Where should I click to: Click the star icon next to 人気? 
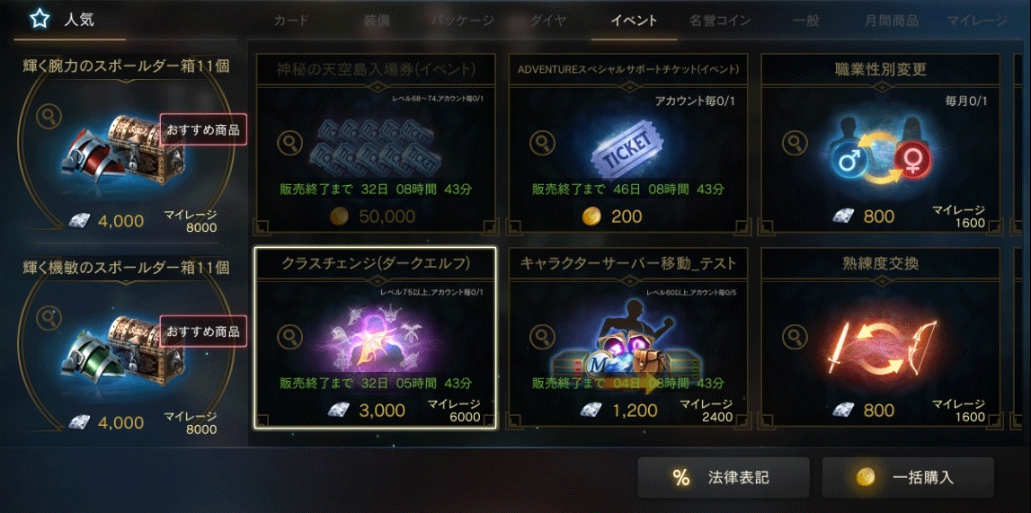tap(40, 18)
